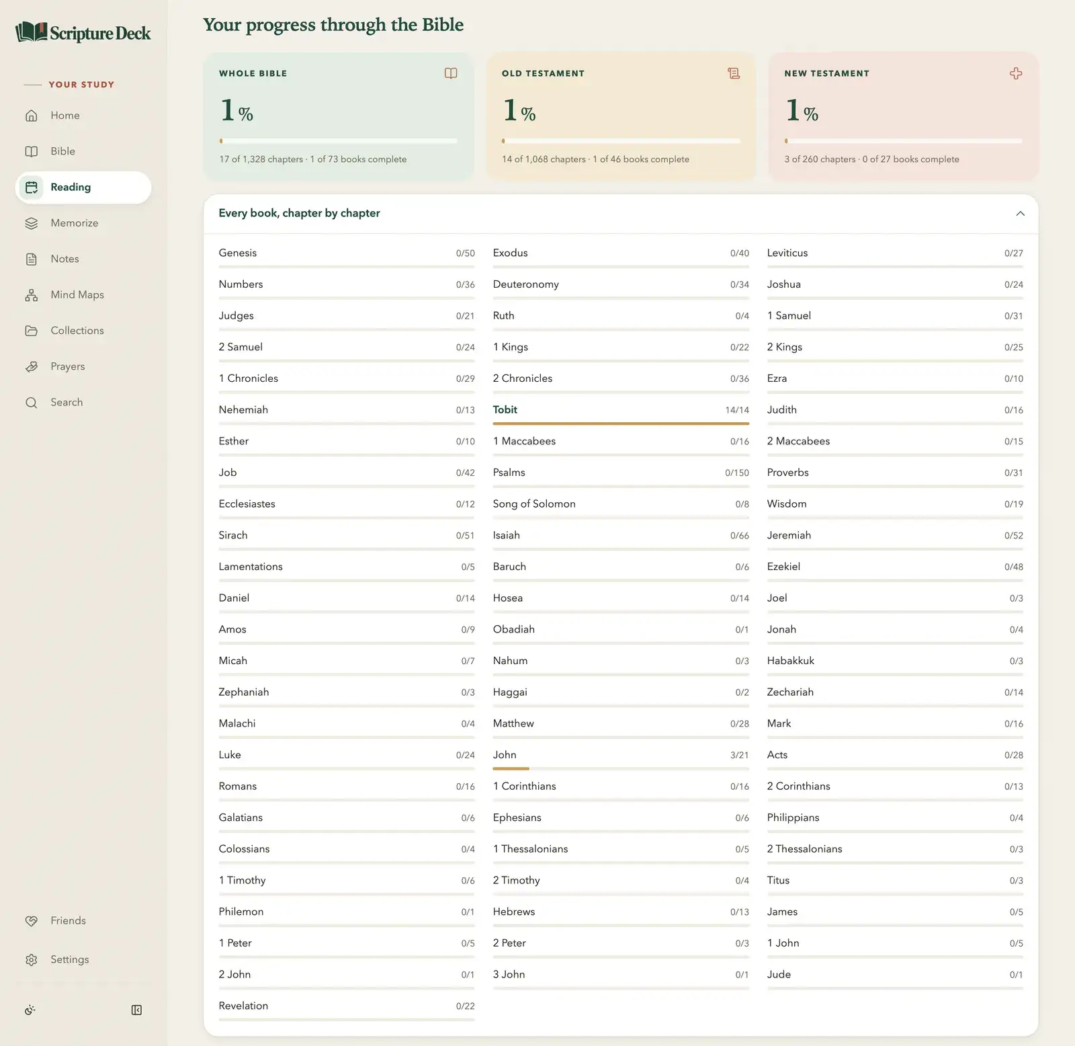Select the Reading sidebar item
Viewport: 1075px width, 1046px height.
[83, 187]
